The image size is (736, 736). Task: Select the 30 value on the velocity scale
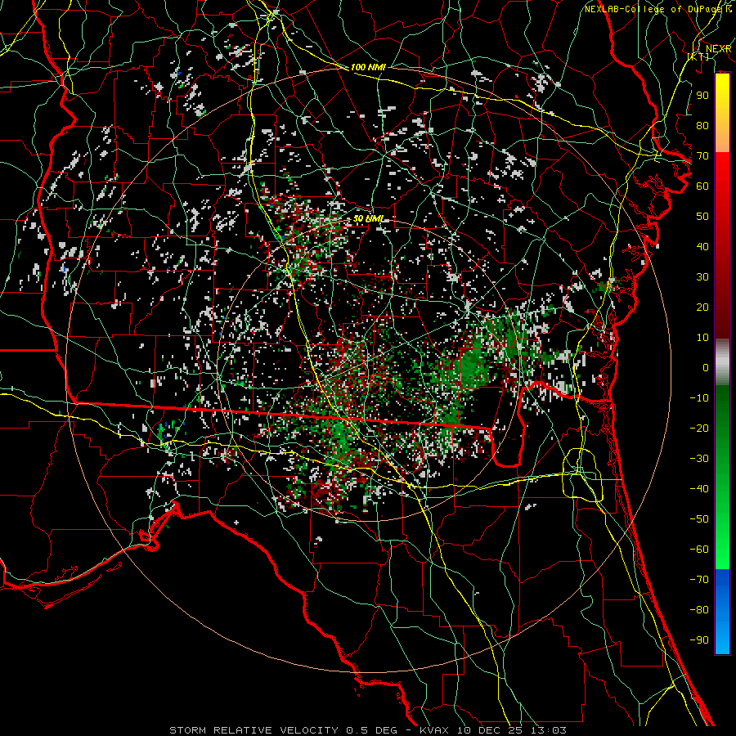[x=702, y=277]
